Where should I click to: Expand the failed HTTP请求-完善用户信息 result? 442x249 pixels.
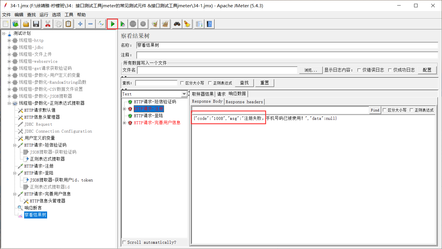click(124, 123)
